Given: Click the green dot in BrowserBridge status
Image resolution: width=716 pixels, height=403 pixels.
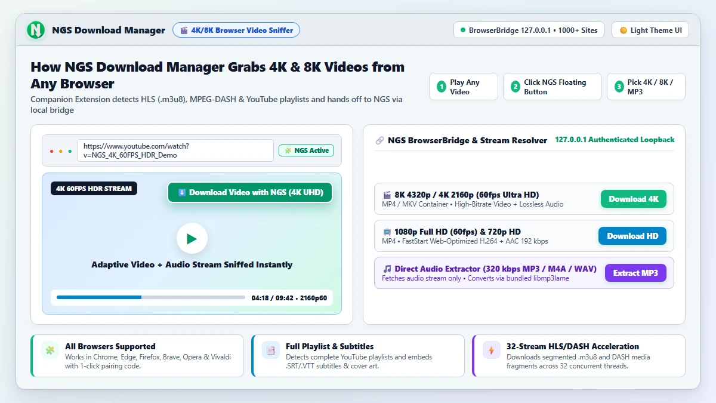Looking at the screenshot, I should pyautogui.click(x=462, y=30).
